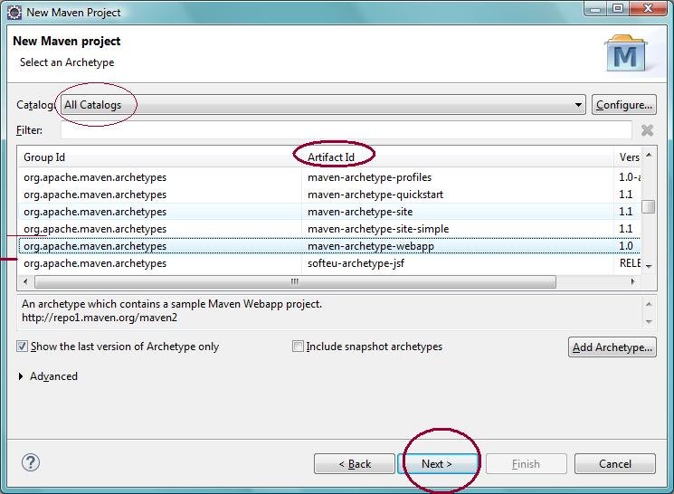The image size is (674, 494).
Task: Maximize the New Maven Project window
Action: click(618, 9)
